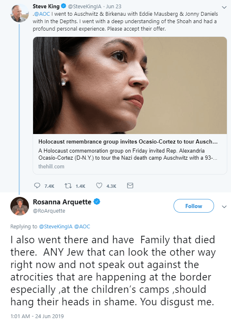This screenshot has width=231, height=321.
Task: Open Steve King's profile avatar
Action: pyautogui.click(x=19, y=13)
